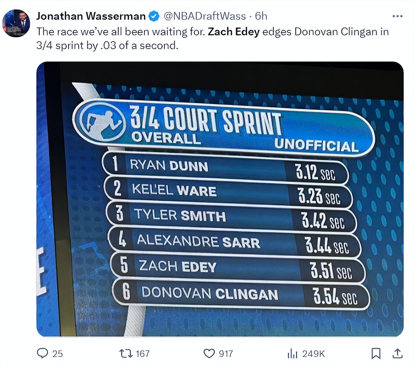The height and width of the screenshot is (366, 415).
Task: Click the 25 replies count
Action: (57, 354)
